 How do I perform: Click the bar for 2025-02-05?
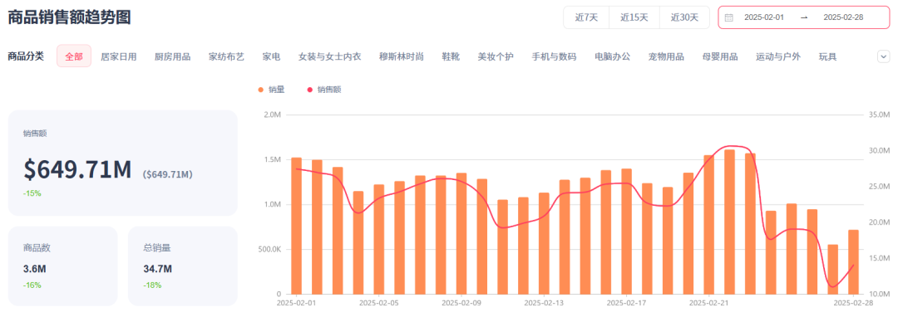click(378, 240)
